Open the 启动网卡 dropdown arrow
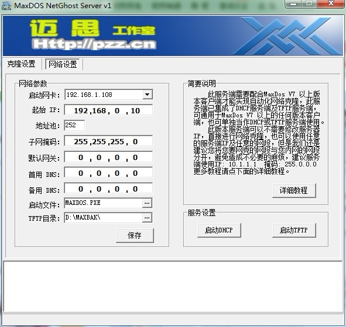346x327 pixels. click(x=147, y=95)
